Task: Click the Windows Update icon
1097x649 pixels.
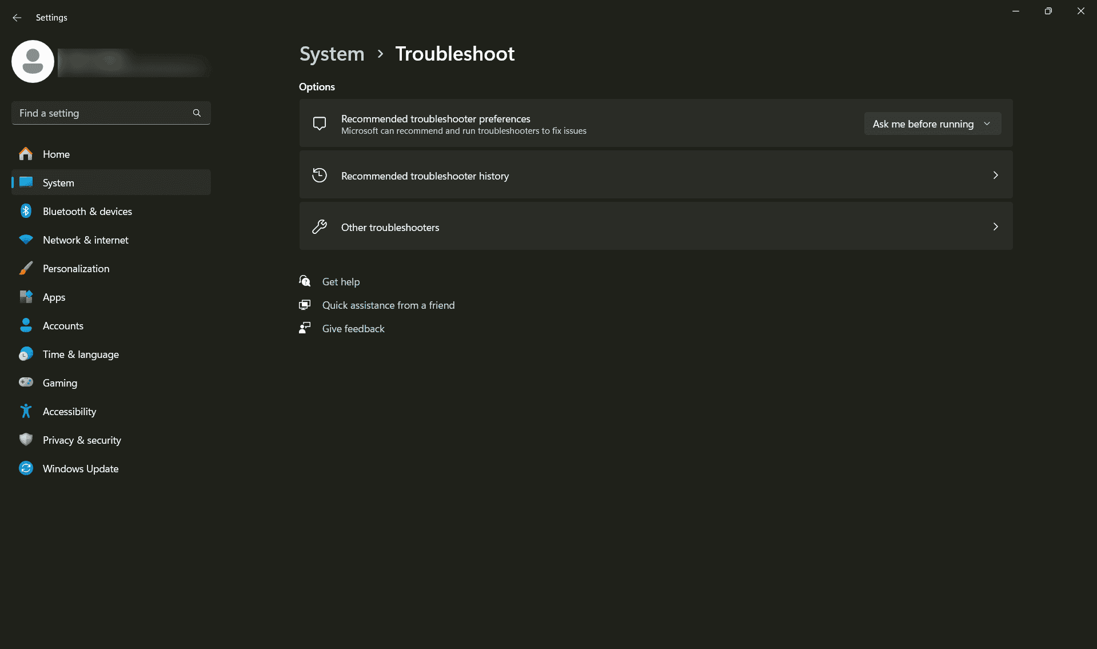Action: click(x=26, y=468)
